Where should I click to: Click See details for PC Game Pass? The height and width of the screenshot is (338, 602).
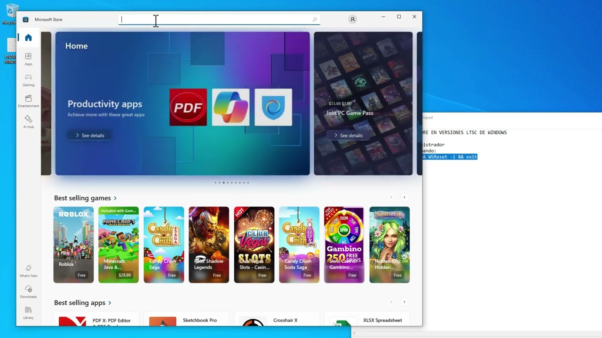pyautogui.click(x=348, y=135)
